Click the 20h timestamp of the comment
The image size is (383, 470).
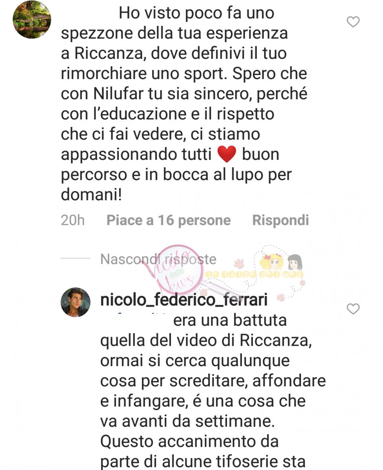tap(73, 221)
